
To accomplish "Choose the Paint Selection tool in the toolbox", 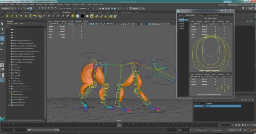I will [2, 34].
